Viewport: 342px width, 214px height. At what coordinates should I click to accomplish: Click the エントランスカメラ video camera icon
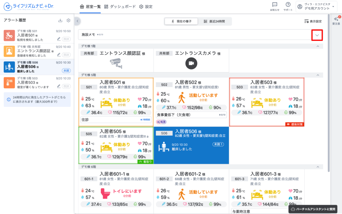191,63
